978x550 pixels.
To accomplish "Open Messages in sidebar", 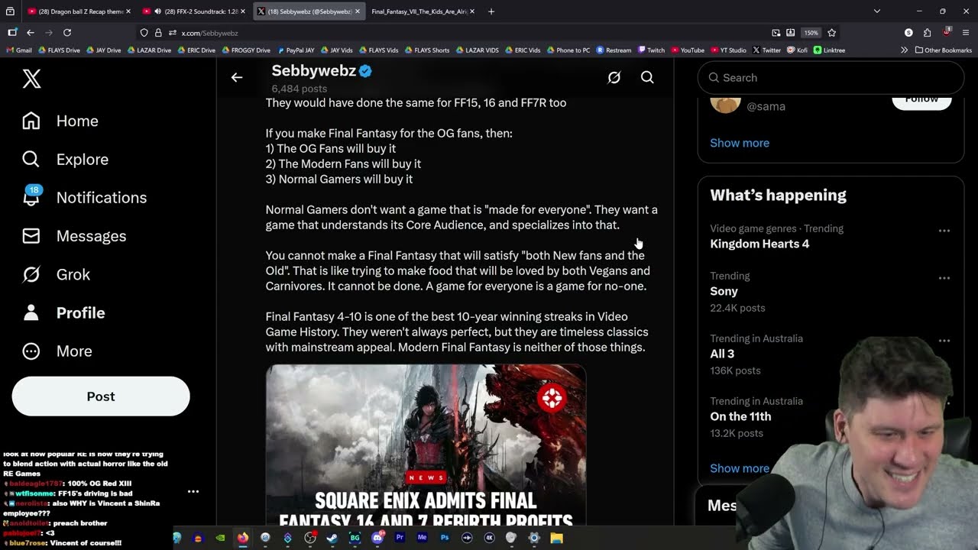I will [74, 236].
